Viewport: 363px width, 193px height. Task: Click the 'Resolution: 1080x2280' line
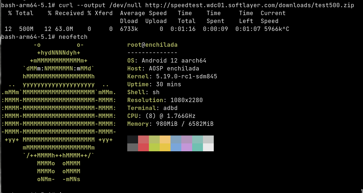[x=165, y=100]
